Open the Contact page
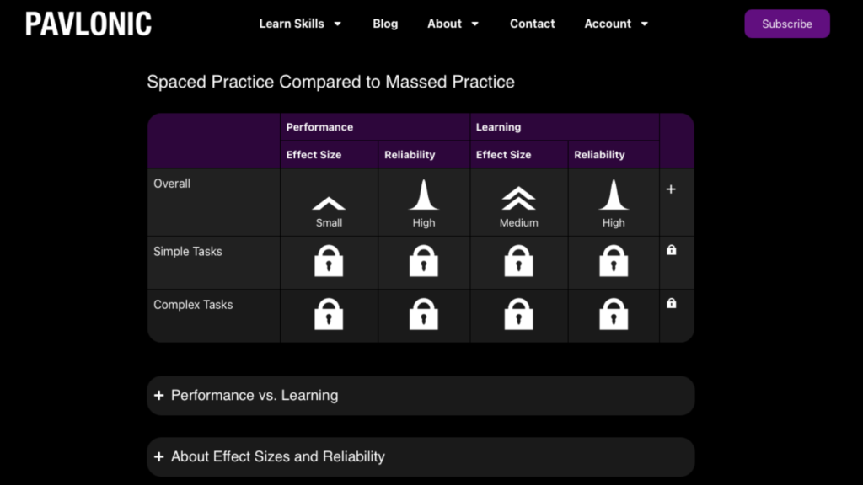863x485 pixels. click(x=533, y=24)
